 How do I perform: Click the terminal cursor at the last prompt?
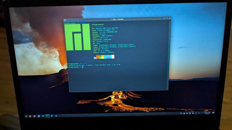coord(83,67)
